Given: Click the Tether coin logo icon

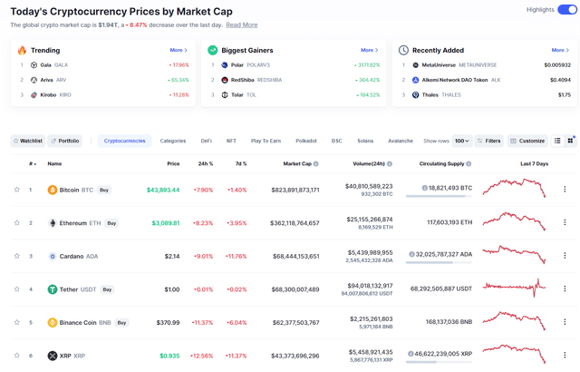Looking at the screenshot, I should [x=53, y=289].
